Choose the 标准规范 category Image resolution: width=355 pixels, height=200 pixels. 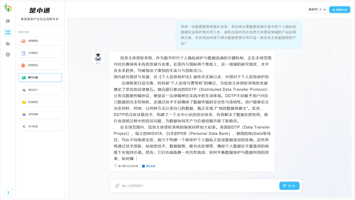click(40, 102)
